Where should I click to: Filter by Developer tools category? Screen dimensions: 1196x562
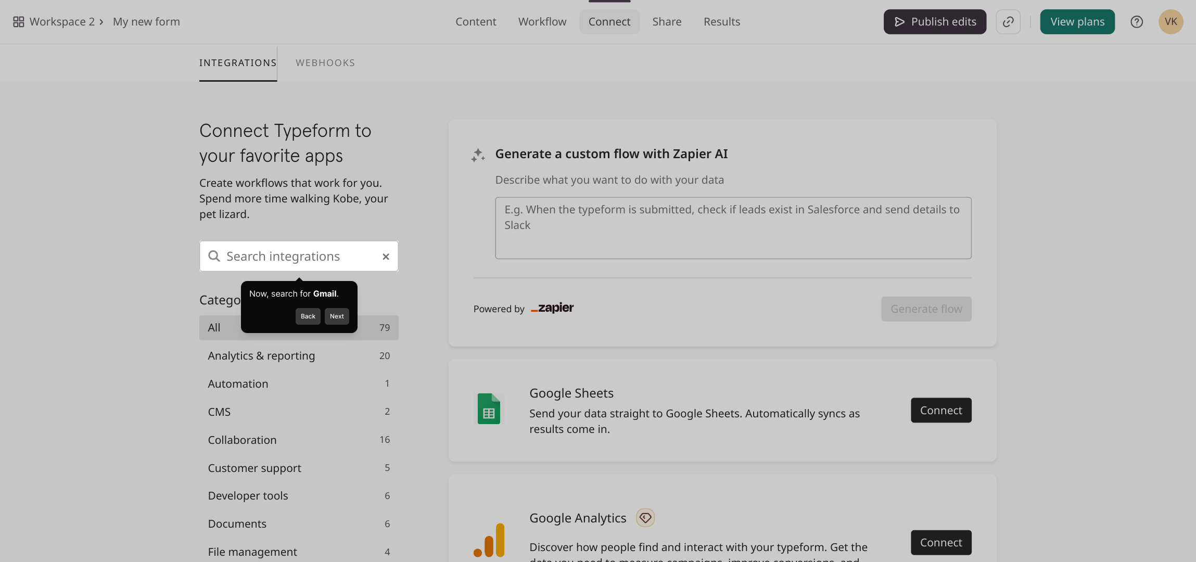click(299, 496)
